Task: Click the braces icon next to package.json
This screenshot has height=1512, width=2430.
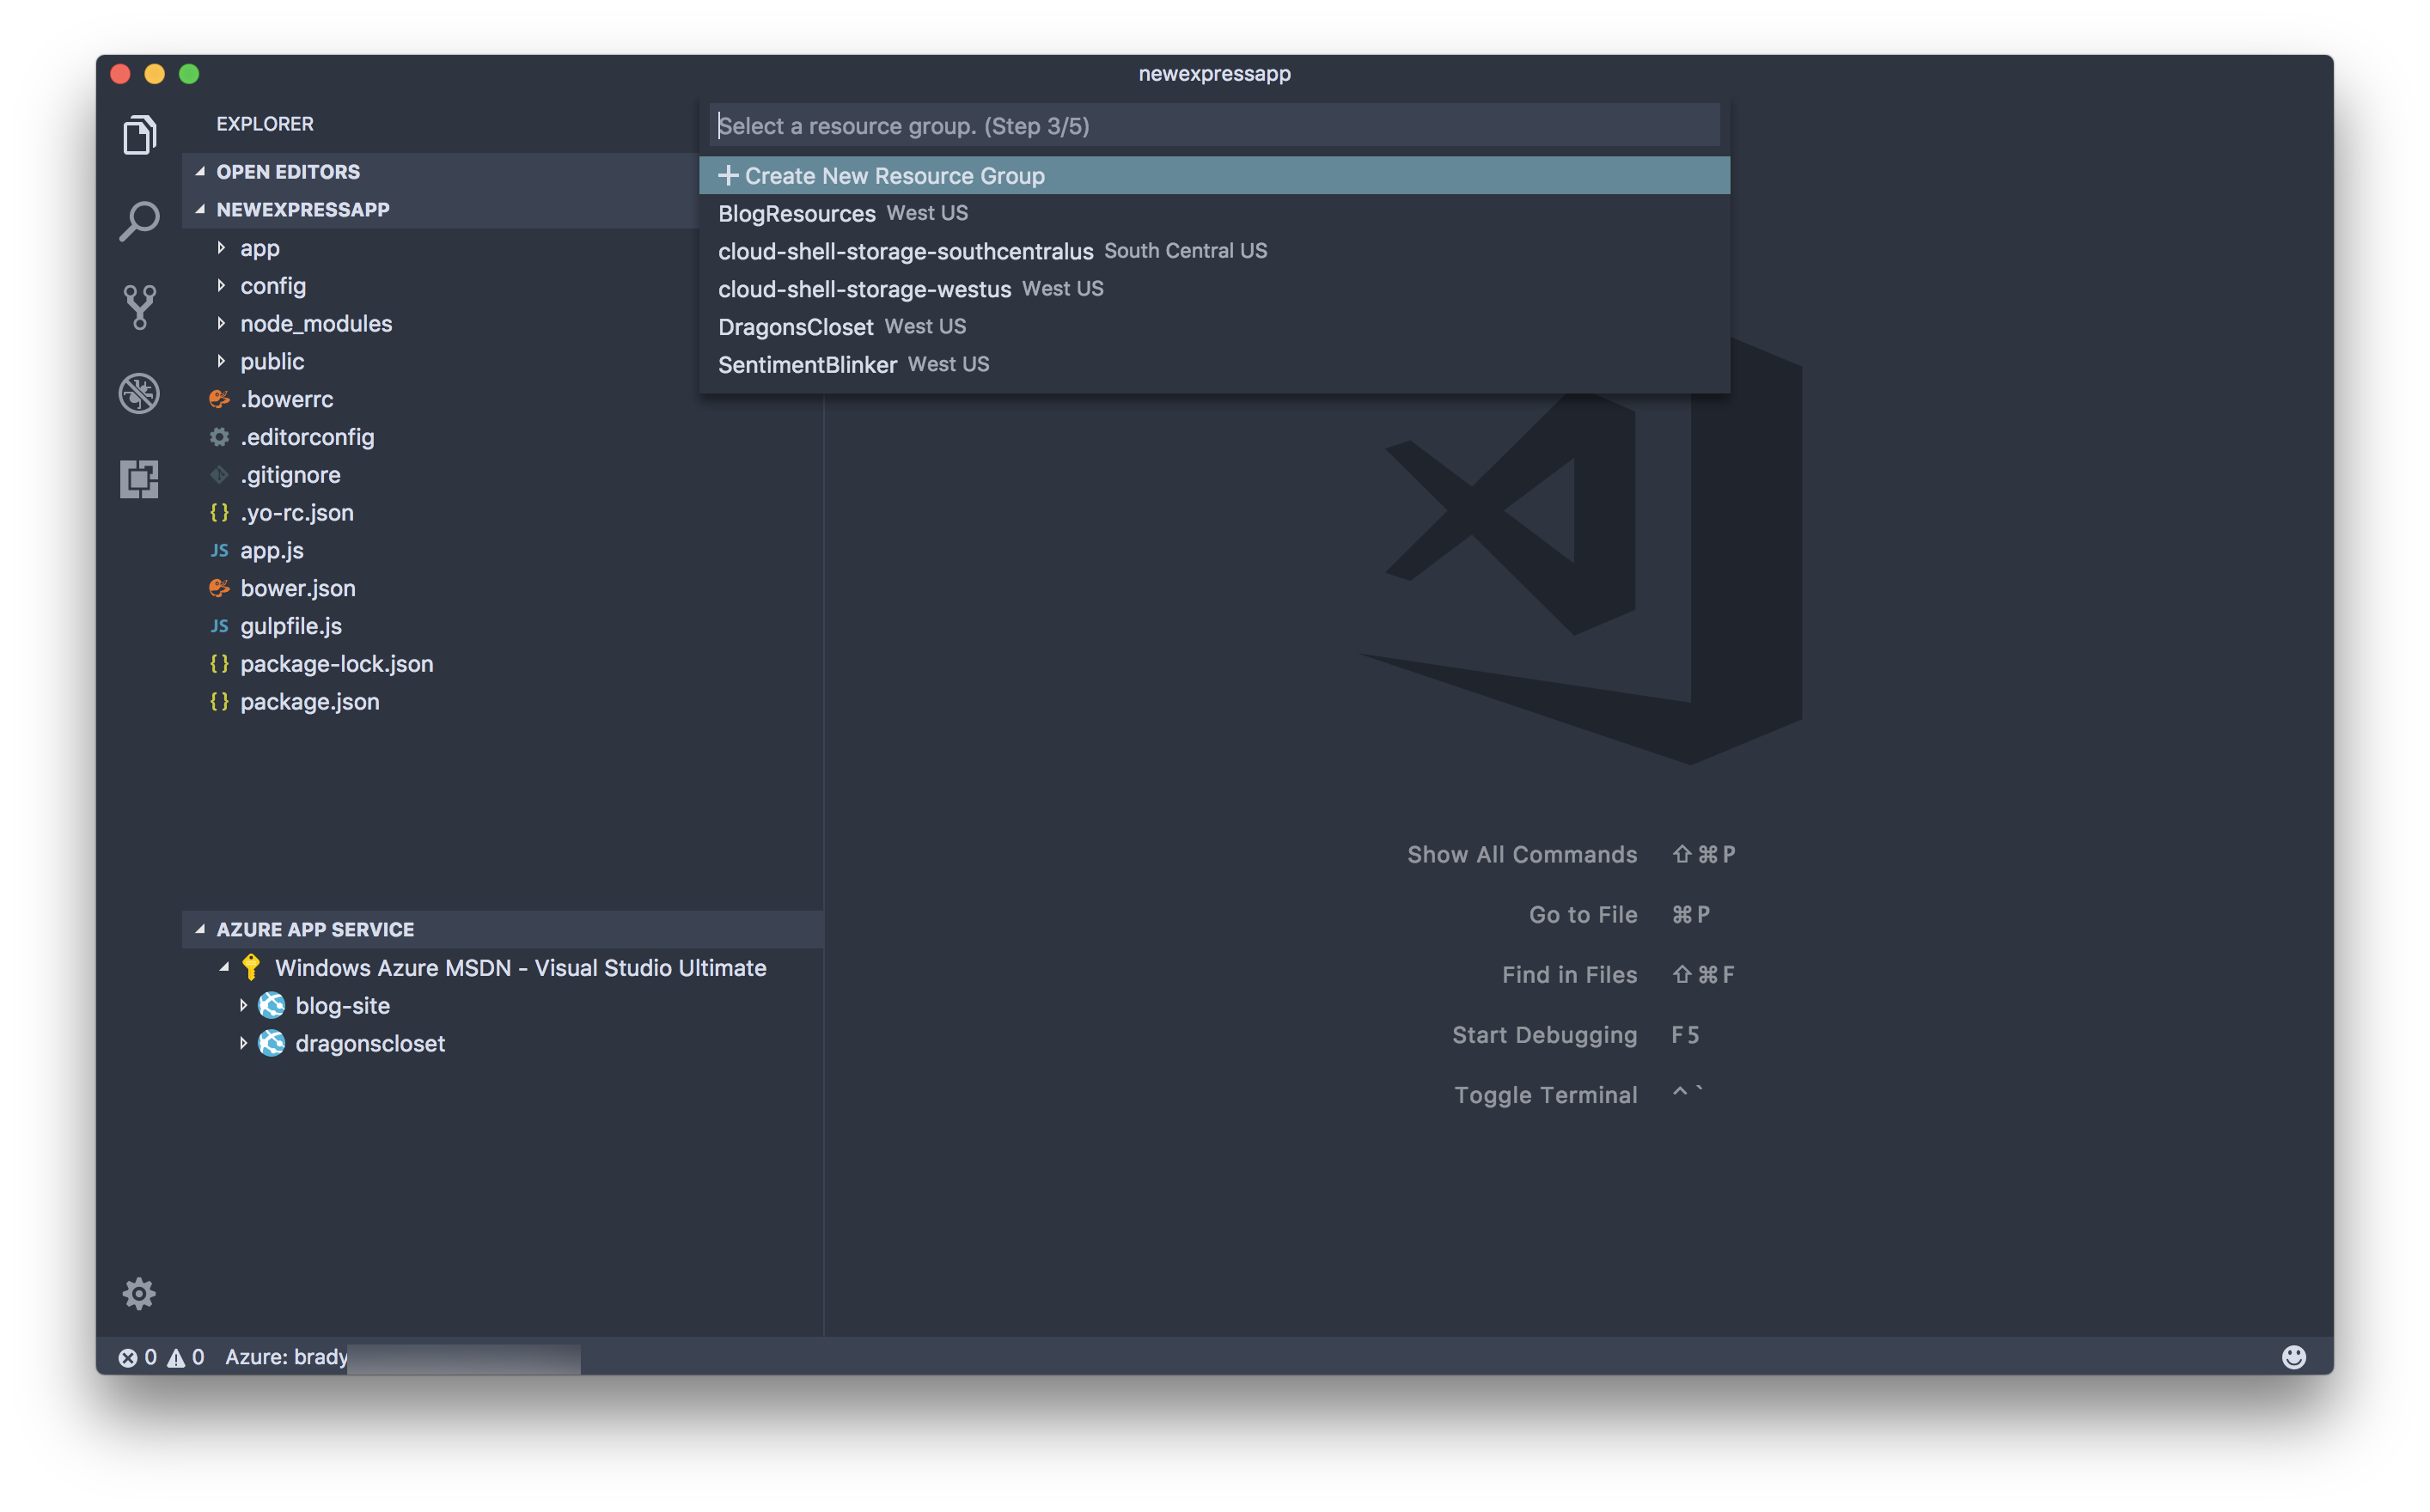Action: pos(219,702)
